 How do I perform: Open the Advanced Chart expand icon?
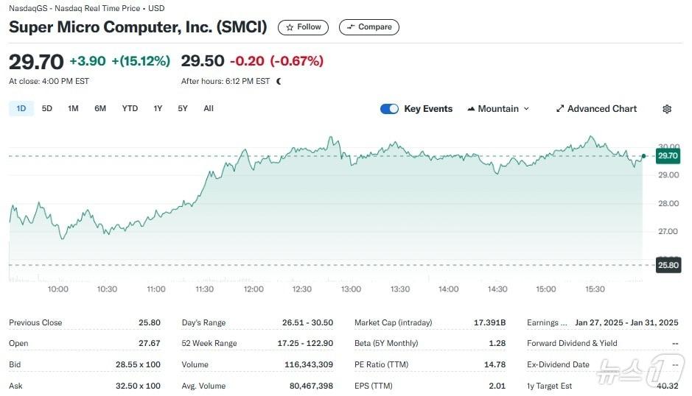tap(560, 109)
